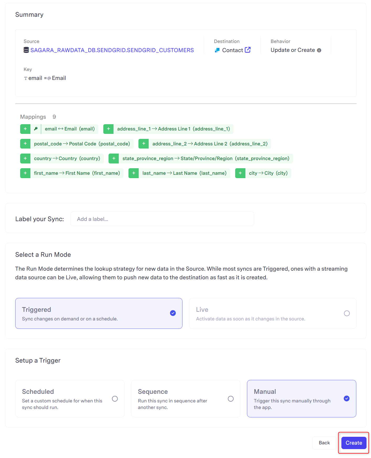Click the last_name to Last Name mapping
Viewport: 371px width, 458px height.
(x=185, y=173)
